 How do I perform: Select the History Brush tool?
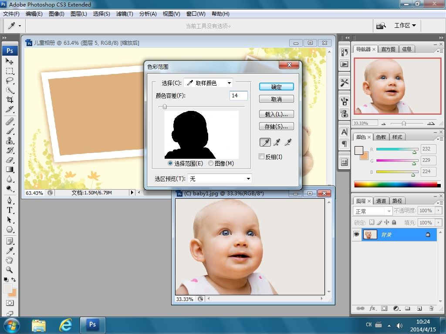pyautogui.click(x=10, y=150)
